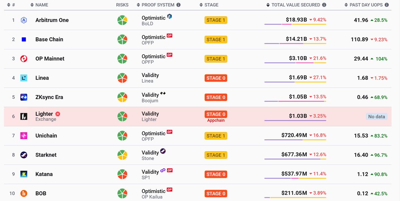Sort the table by Proof System
The height and width of the screenshot is (201, 400).
[158, 5]
